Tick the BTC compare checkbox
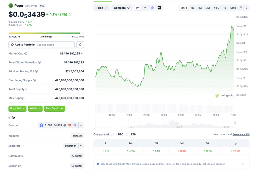Viewport: 261px width, 169px height. coord(115,134)
